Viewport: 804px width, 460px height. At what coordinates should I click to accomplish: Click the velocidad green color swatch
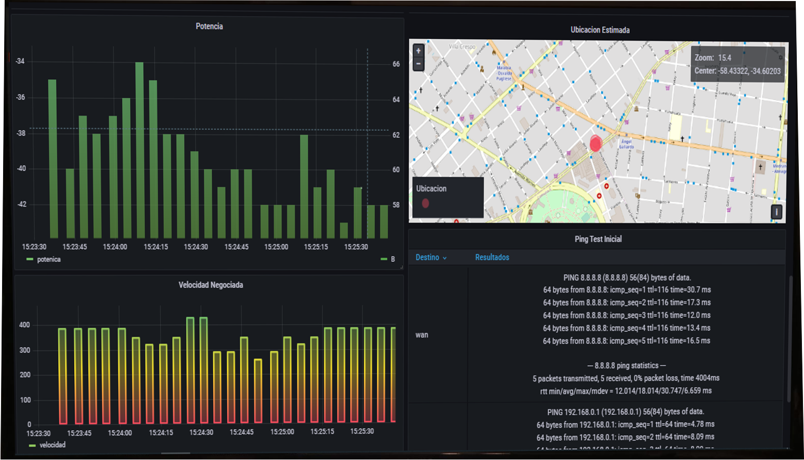coord(32,446)
